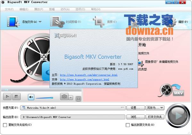Image resolution: width=192 pixels, height=135 pixels.
Task: Enable 输出到源文件夹 checkbox
Action: click(x=128, y=125)
